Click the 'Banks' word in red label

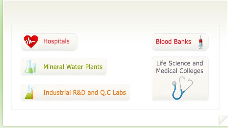pyautogui.click(x=182, y=42)
